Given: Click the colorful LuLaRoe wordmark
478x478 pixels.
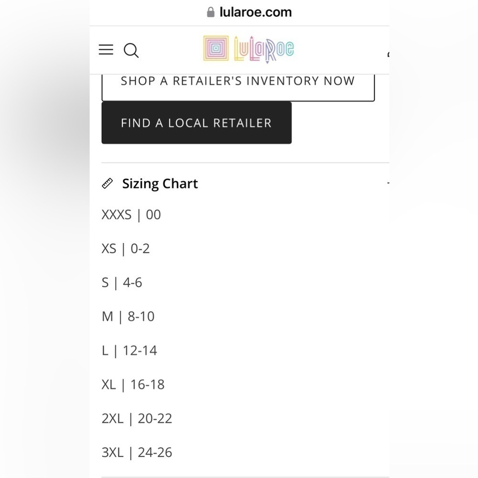Looking at the screenshot, I should pos(264,49).
